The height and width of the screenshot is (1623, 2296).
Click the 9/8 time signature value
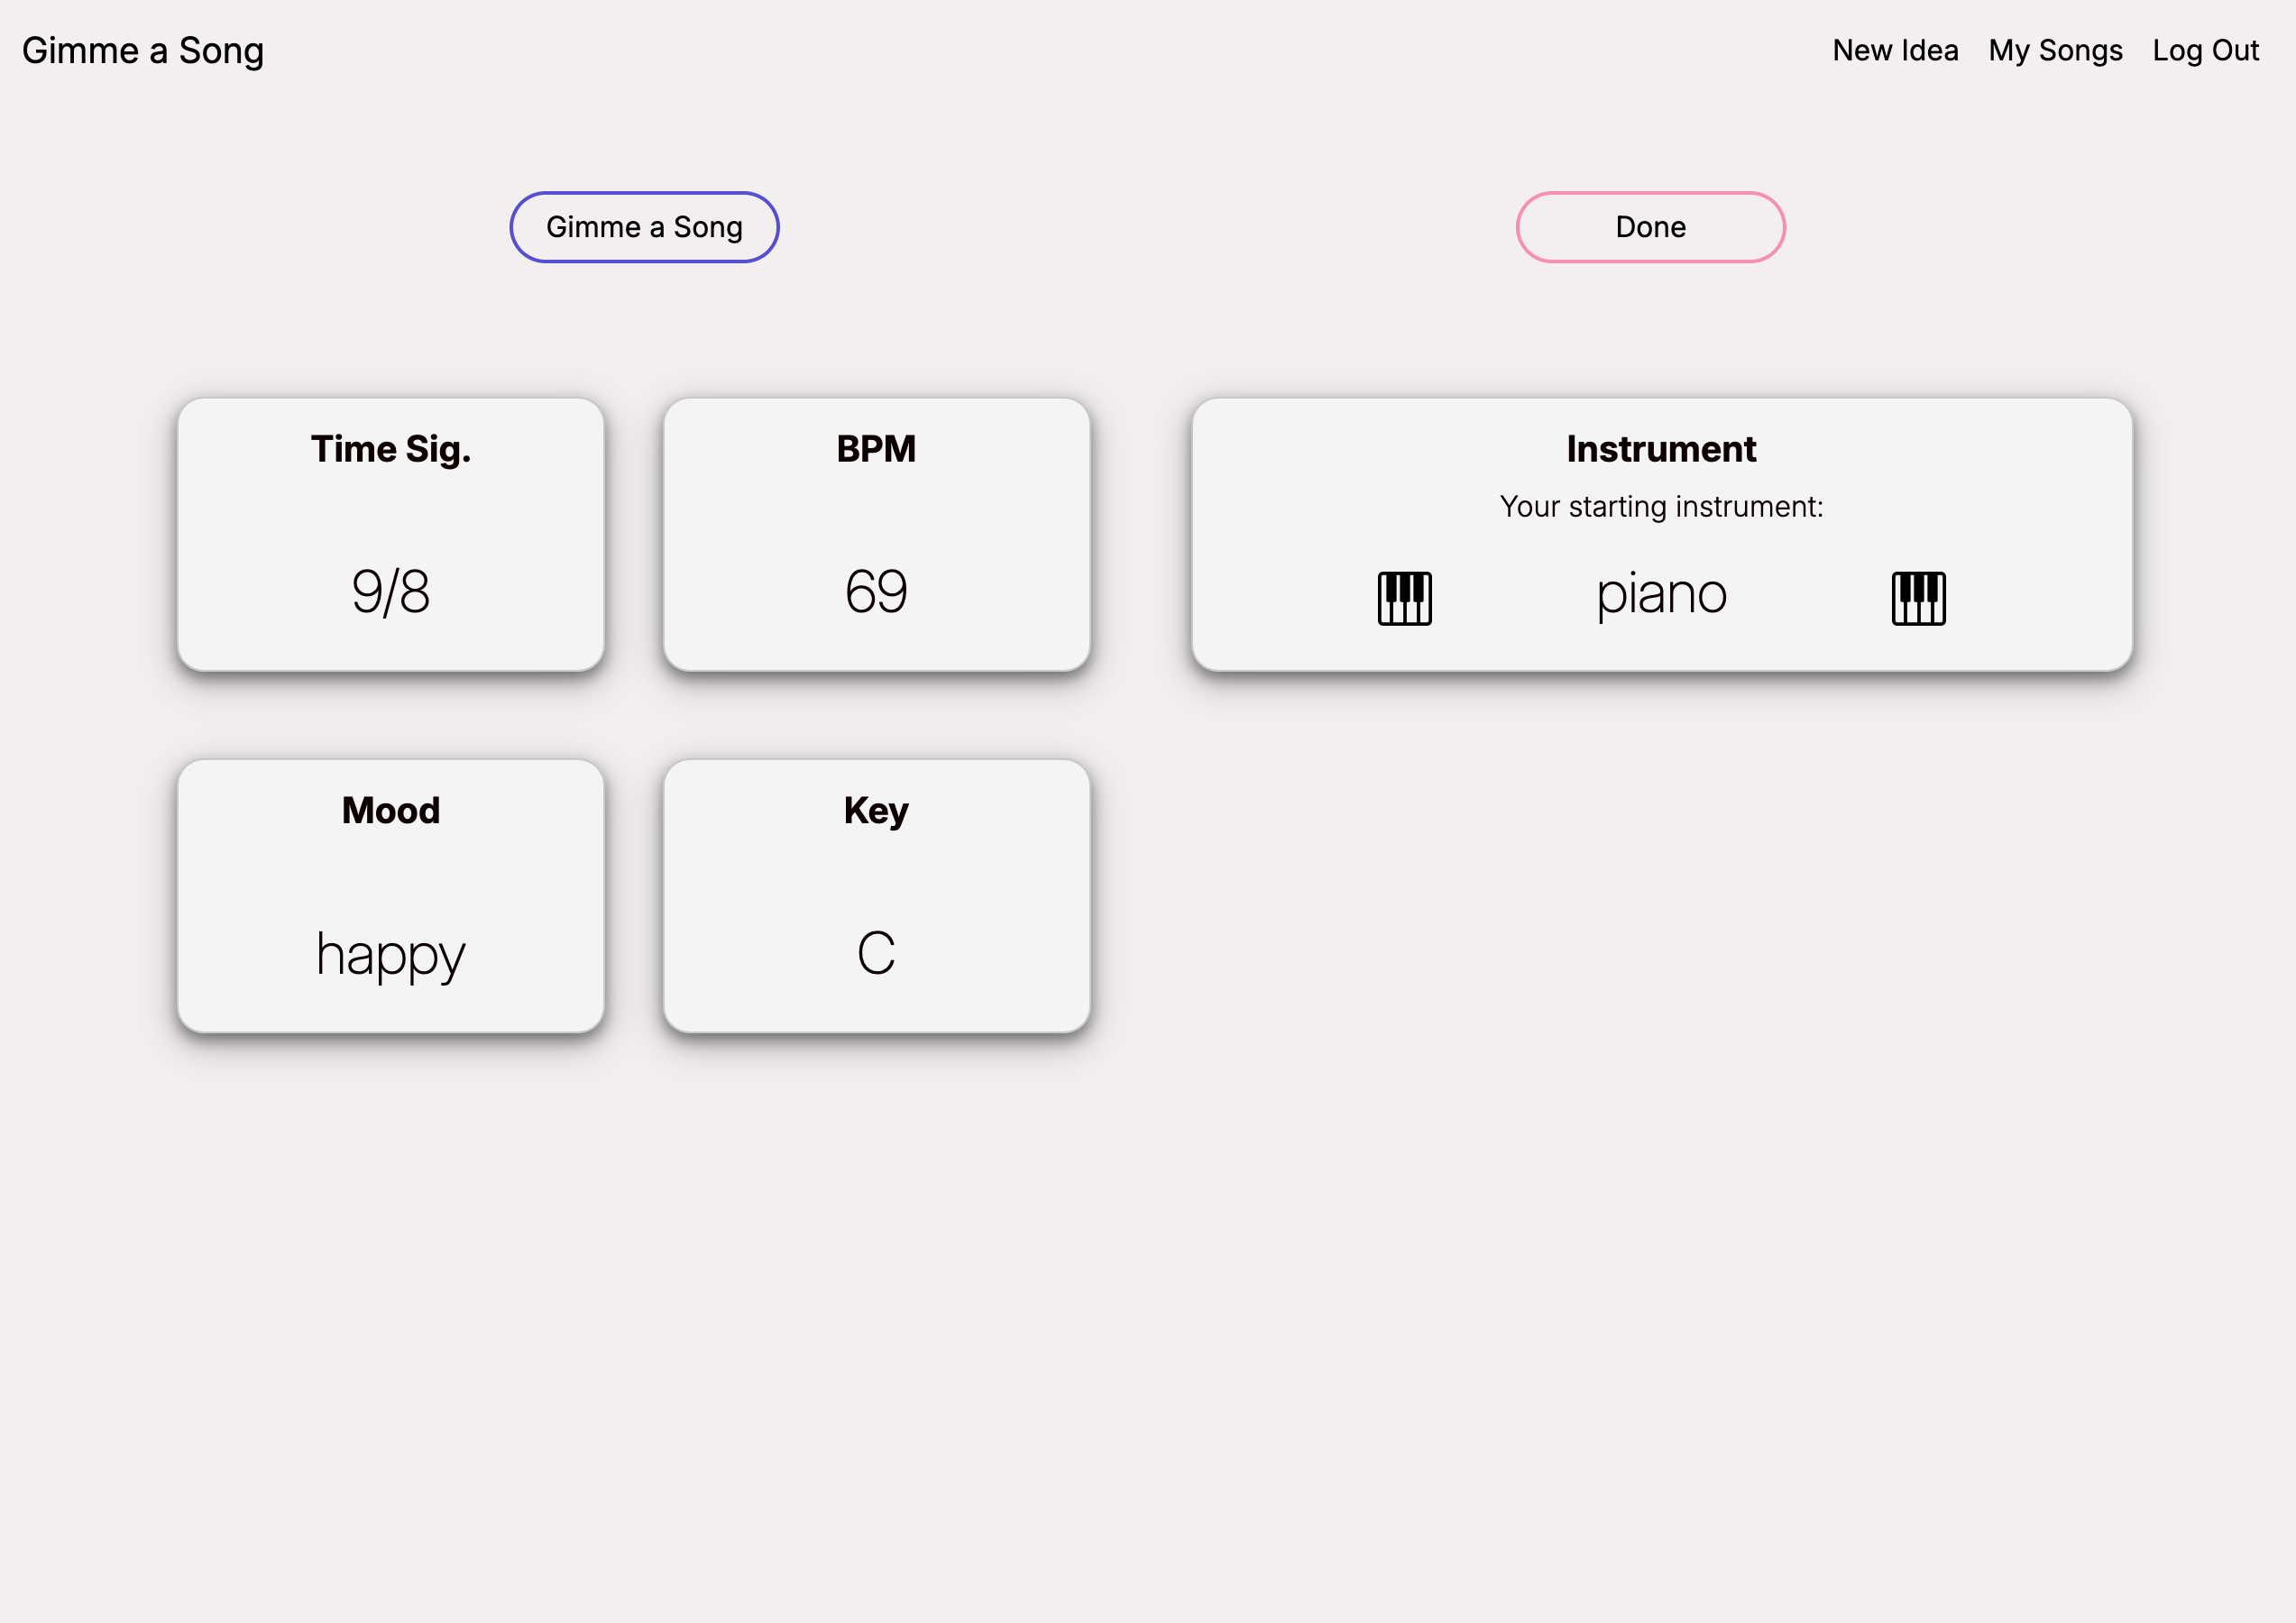391,592
